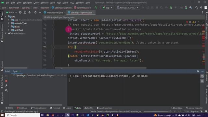This screenshot has height=117, width=208.
Task: Click the play.google.com URL on line 73
Action: coord(156,34)
